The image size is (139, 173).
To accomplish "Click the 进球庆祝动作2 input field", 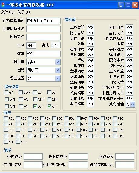I will (125, 165).
